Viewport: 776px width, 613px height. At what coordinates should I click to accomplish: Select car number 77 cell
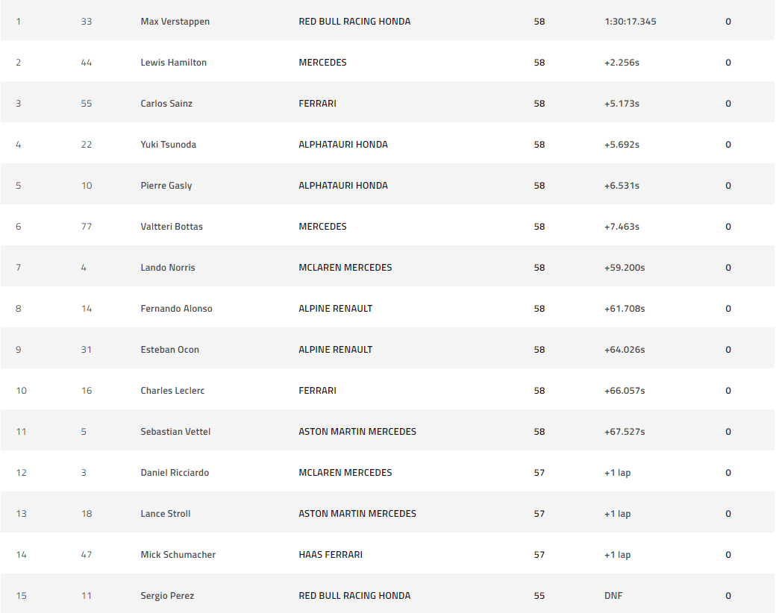87,227
